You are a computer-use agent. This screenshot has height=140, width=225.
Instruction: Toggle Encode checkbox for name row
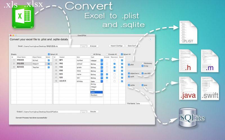(107, 74)
